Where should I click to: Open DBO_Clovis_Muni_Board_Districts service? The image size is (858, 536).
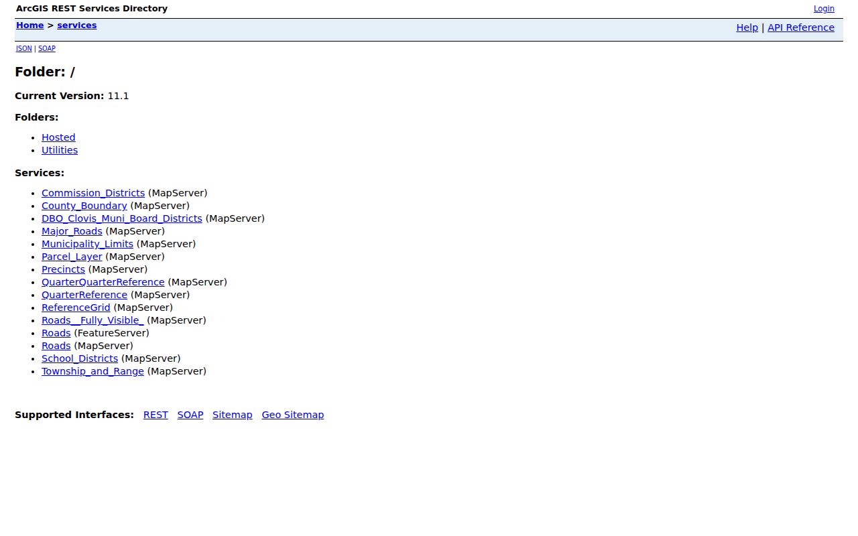tap(122, 218)
